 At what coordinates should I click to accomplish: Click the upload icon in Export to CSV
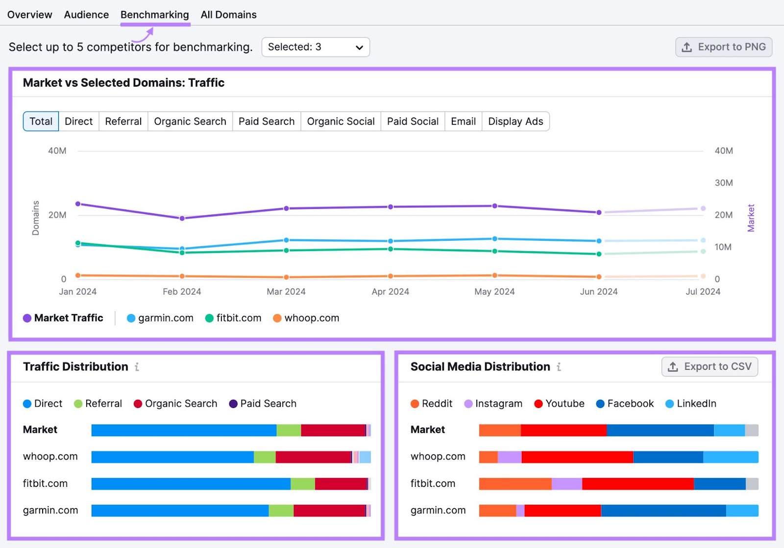click(673, 366)
